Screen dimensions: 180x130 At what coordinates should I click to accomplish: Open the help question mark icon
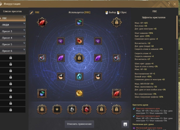[169, 4]
